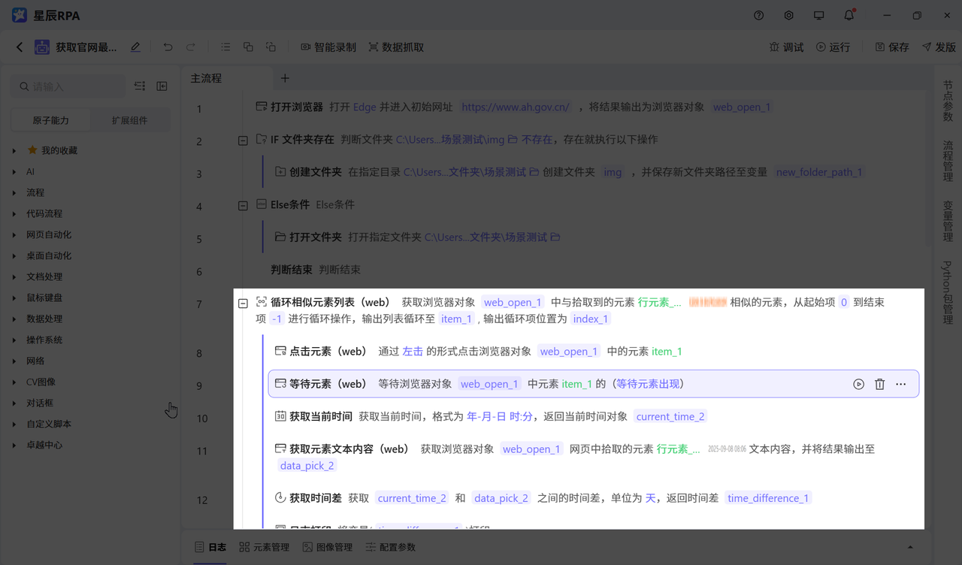Open the https://www.ah.gov.cn/ link
The width and height of the screenshot is (962, 565).
516,107
